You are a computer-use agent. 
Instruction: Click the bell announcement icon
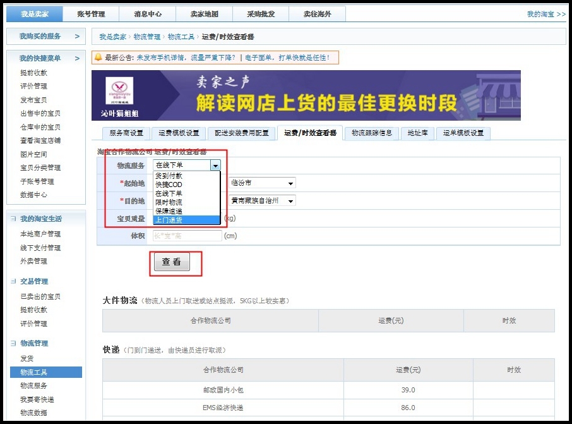[98, 58]
